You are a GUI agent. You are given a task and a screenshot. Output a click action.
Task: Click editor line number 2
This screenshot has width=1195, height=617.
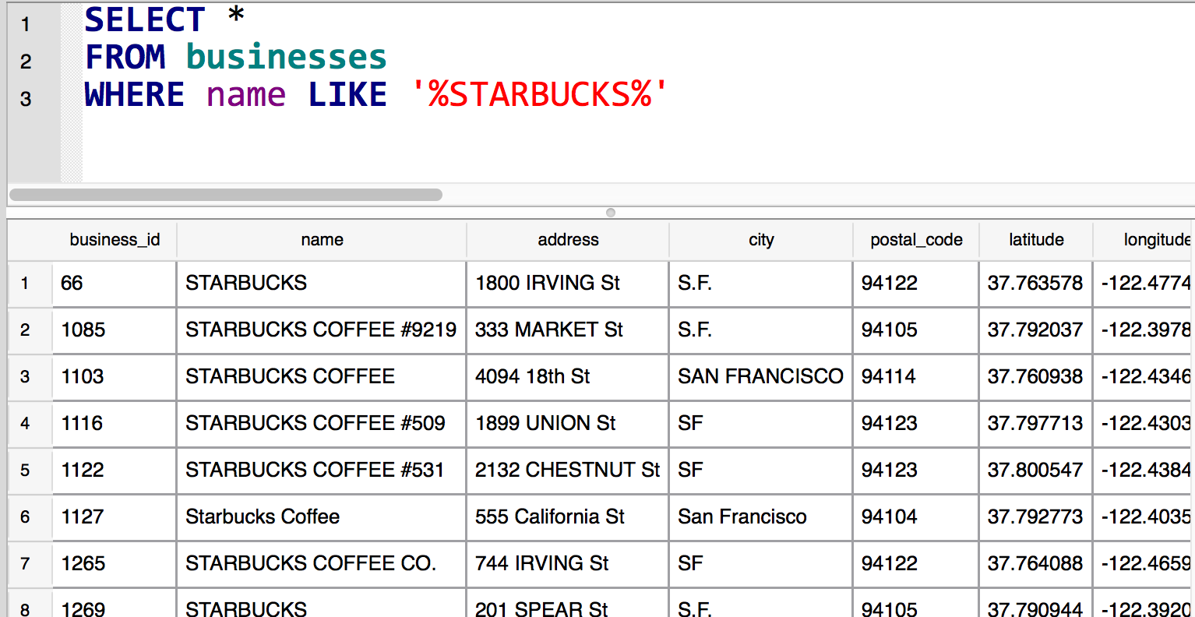pyautogui.click(x=26, y=61)
